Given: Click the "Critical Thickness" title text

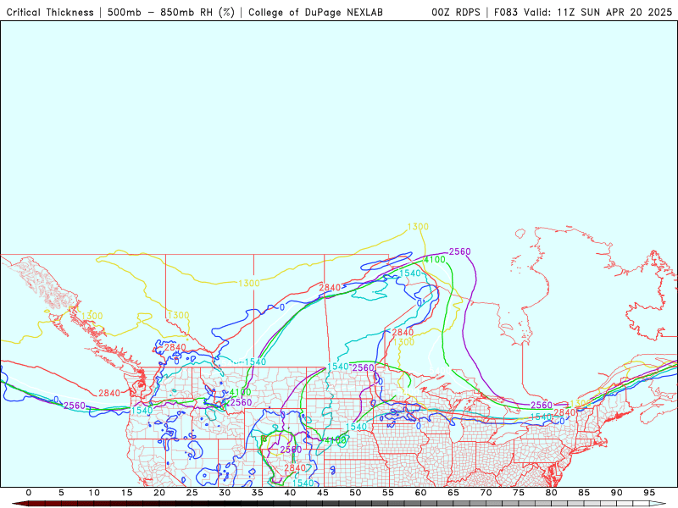Looking at the screenshot, I should coord(50,12).
